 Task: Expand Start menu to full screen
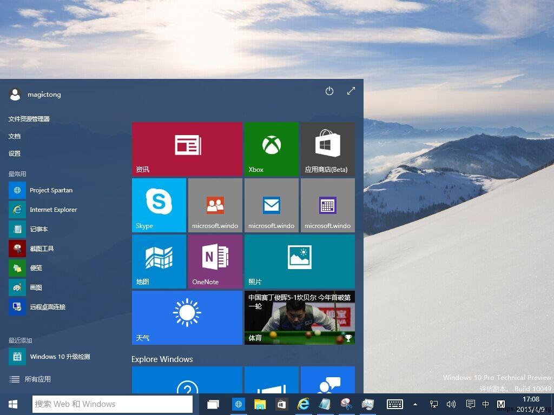(x=351, y=91)
